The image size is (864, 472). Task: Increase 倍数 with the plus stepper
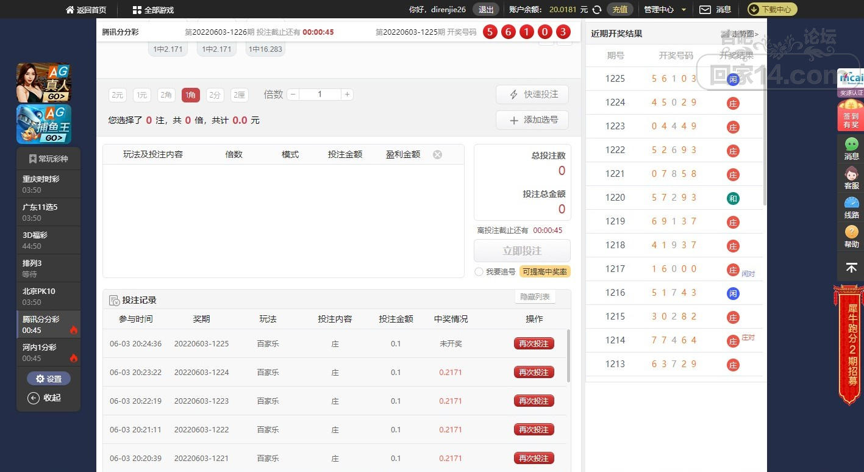(x=347, y=95)
